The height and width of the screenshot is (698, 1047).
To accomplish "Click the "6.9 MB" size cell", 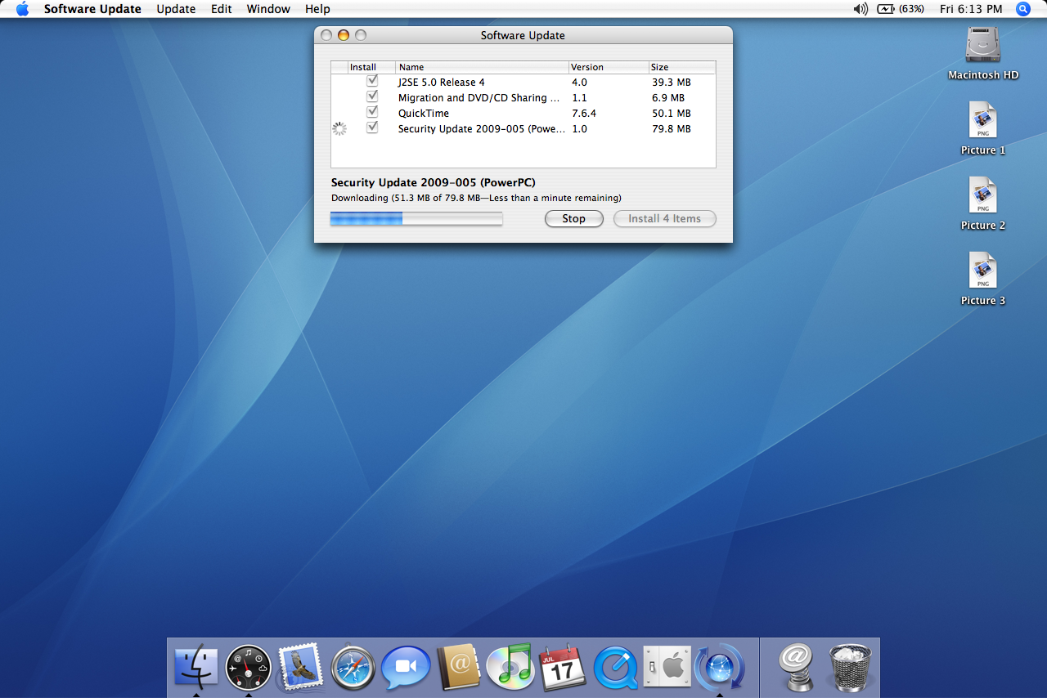I will [x=668, y=98].
